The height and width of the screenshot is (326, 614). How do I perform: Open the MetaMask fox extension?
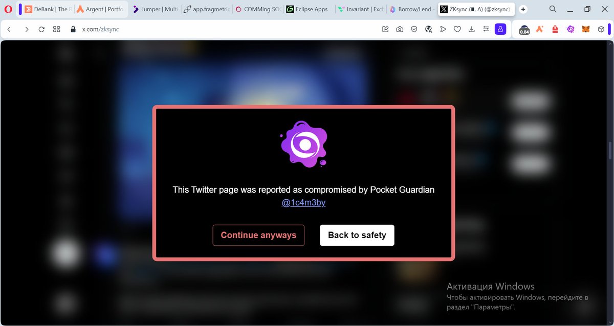(x=586, y=30)
